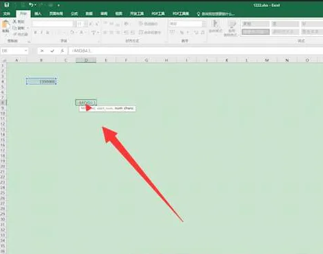Click the Insert Function fx icon
323x254 pixels.
pos(62,51)
